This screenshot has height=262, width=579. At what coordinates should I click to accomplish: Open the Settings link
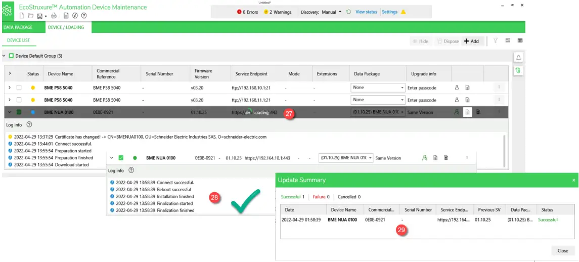389,12
